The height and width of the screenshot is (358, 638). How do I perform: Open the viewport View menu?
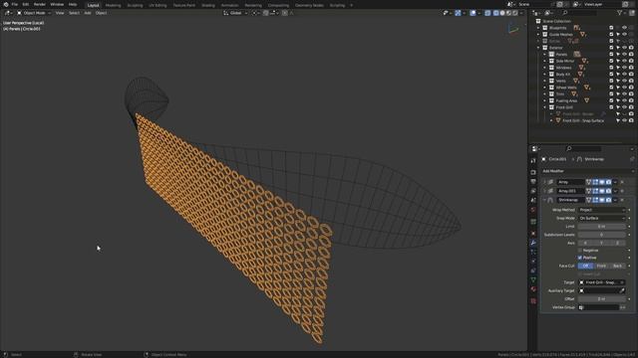tap(60, 13)
